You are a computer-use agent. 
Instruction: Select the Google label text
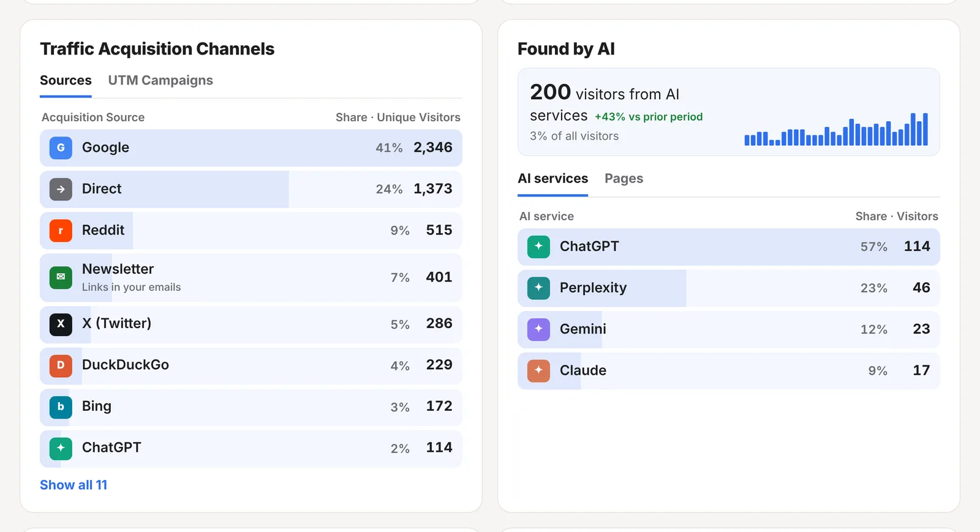tap(105, 148)
